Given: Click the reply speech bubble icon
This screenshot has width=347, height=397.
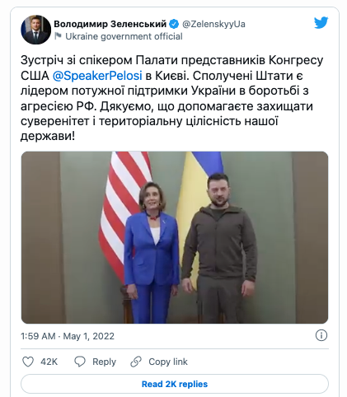Looking at the screenshot, I should 80,362.
